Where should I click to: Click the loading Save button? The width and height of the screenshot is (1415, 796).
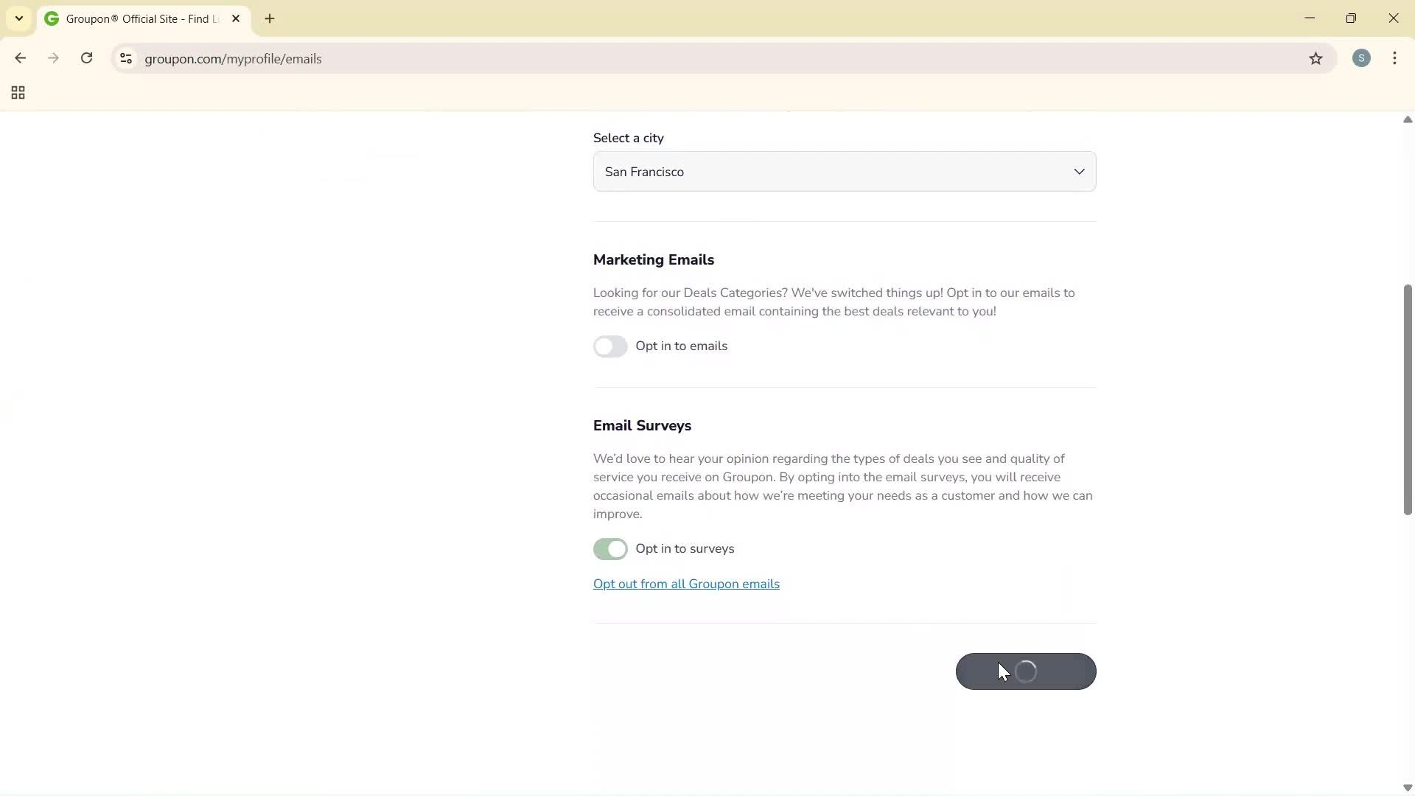pos(1026,671)
